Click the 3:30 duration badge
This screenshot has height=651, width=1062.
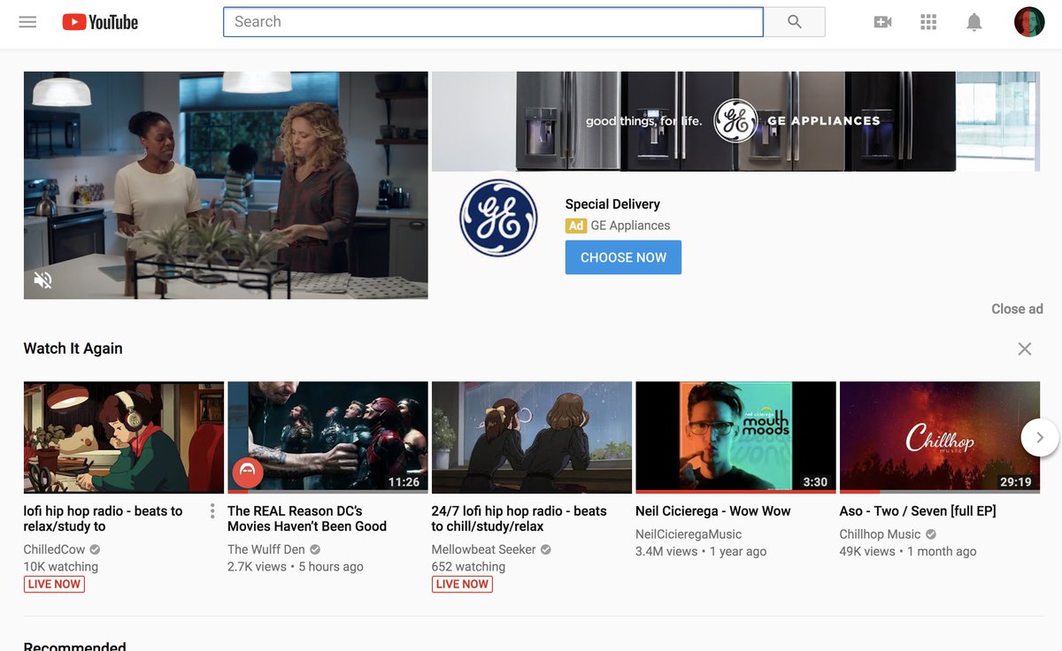[x=815, y=482]
